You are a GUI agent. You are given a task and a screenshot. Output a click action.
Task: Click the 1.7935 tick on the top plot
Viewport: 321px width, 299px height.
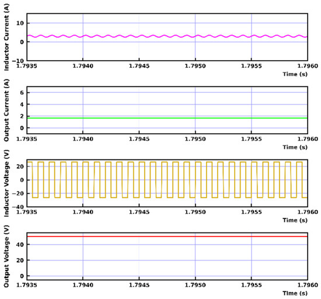[27, 66]
